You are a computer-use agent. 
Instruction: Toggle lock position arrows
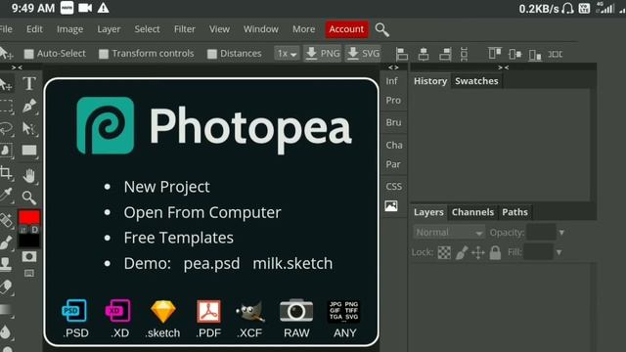[478, 252]
